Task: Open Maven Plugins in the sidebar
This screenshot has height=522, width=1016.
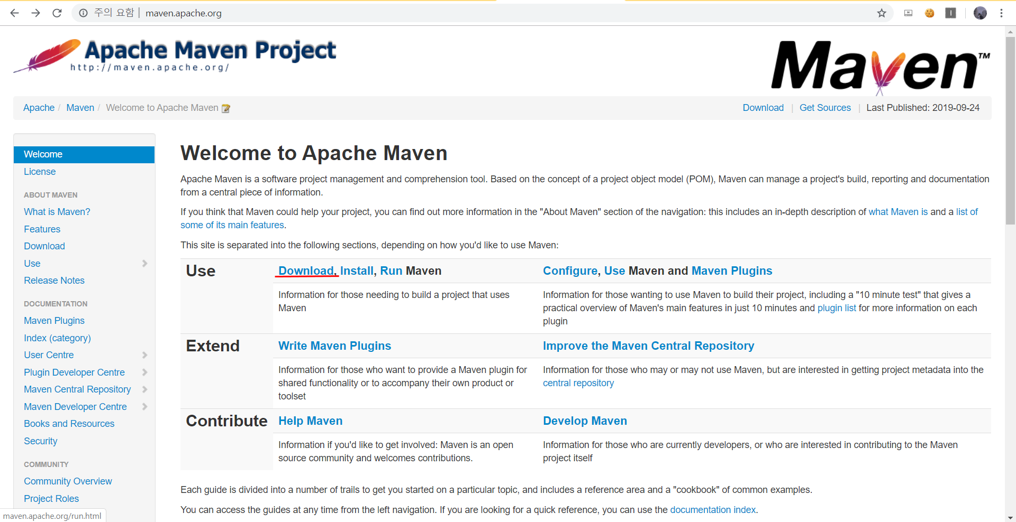Action: pos(54,321)
